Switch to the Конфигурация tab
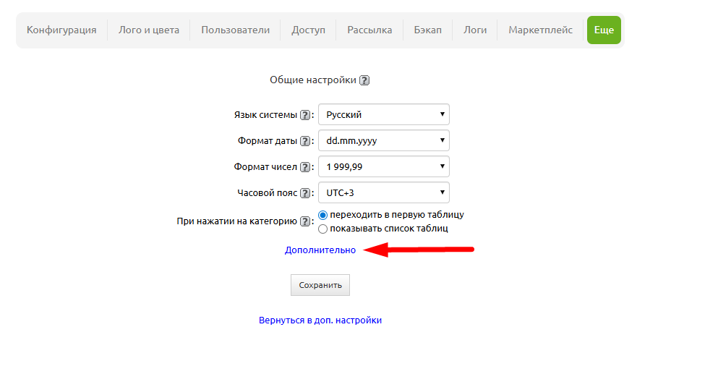Viewport: 718px width, 374px height. (61, 30)
